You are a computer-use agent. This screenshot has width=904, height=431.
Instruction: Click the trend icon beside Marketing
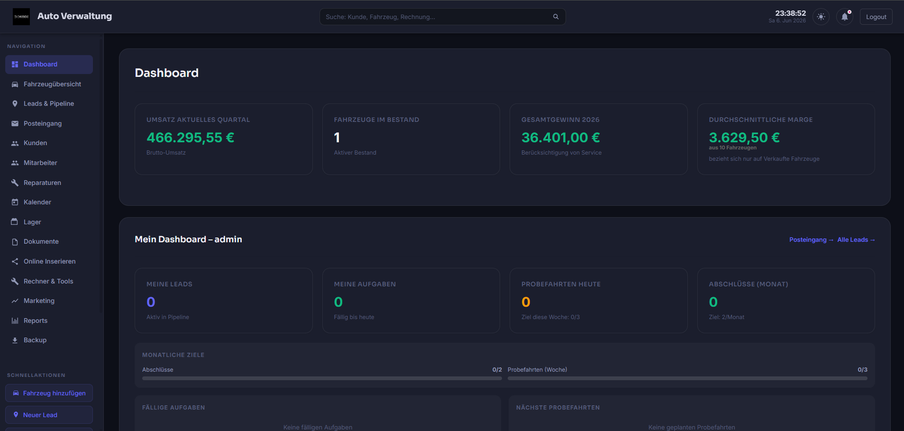[x=15, y=301]
